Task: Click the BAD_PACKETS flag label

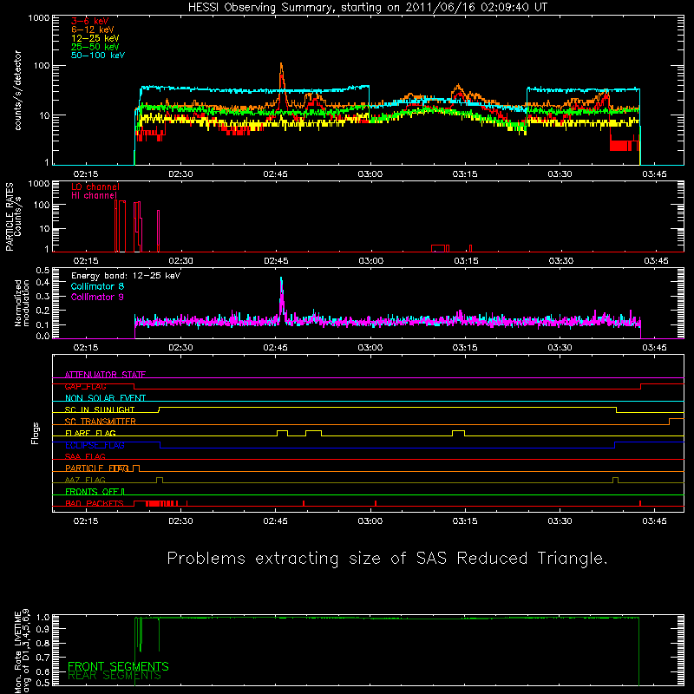Action: 95,504
